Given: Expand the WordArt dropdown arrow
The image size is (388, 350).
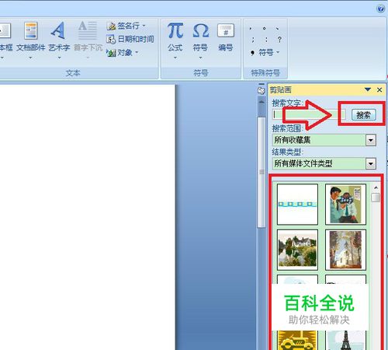Looking at the screenshot, I should (59, 58).
